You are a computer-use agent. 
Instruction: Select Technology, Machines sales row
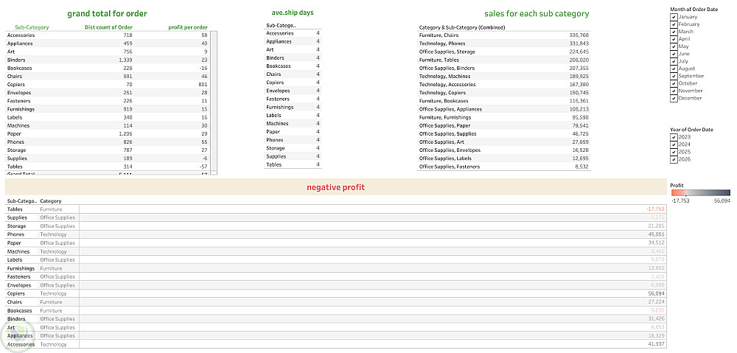pyautogui.click(x=504, y=76)
